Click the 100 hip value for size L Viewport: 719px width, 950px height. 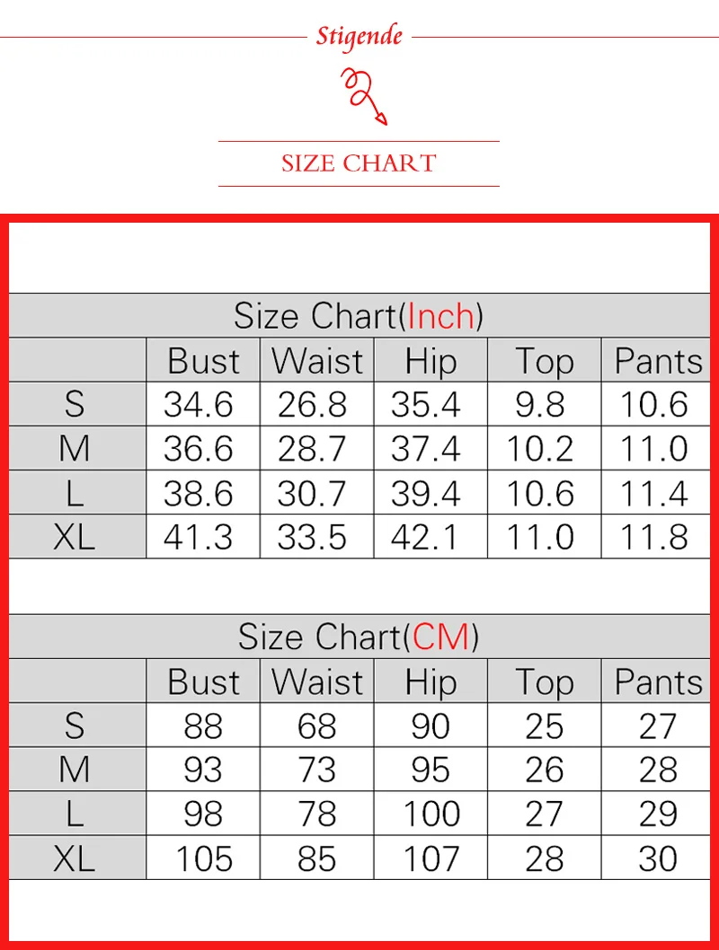[431, 814]
